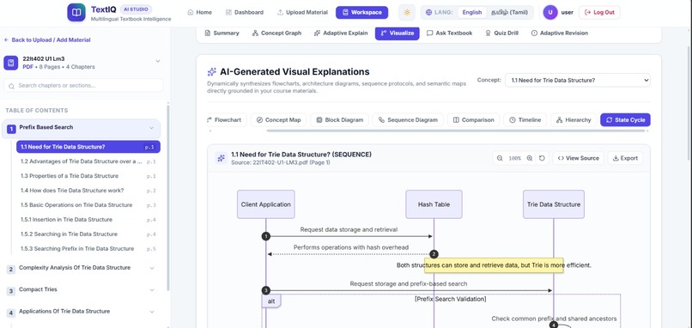Click the Trie Data Structure participant box
Viewport: 692px width, 328px height.
pos(554,204)
